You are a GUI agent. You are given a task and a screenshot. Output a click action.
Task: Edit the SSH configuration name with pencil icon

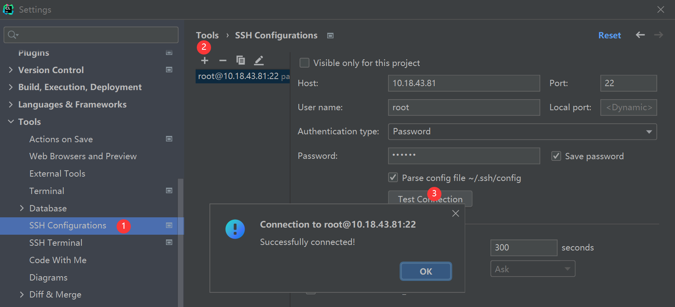click(x=259, y=60)
